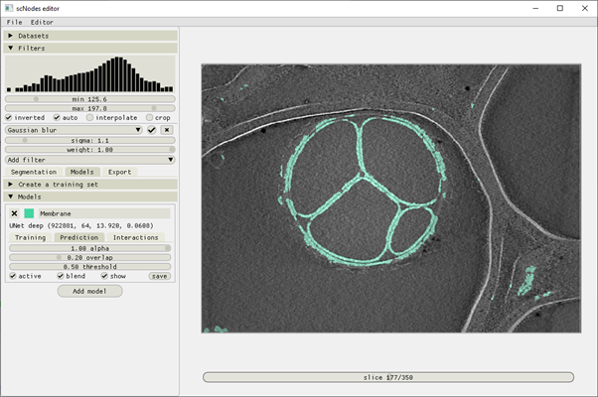598x397 pixels.
Task: Open the Interactions tab
Action: [136, 238]
